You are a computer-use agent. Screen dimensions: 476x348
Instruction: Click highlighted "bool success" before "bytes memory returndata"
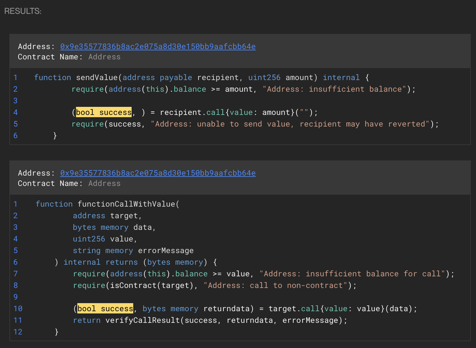pos(105,309)
